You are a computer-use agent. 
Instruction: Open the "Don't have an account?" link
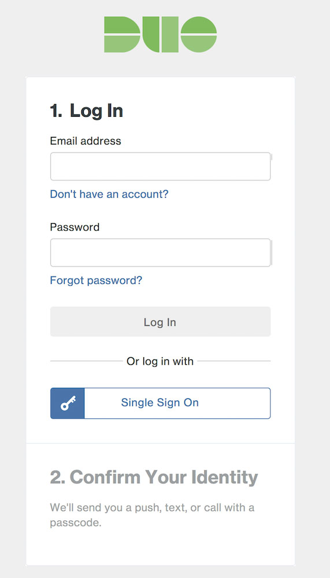pos(109,194)
